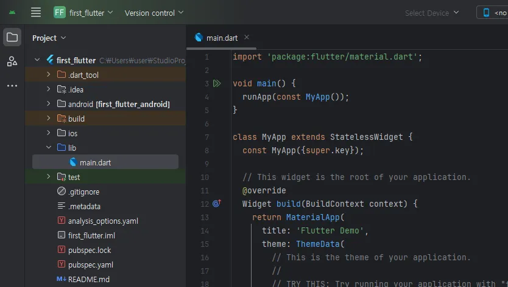This screenshot has width=508, height=287.
Task: Select the first_flutter root project row
Action: pos(105,60)
